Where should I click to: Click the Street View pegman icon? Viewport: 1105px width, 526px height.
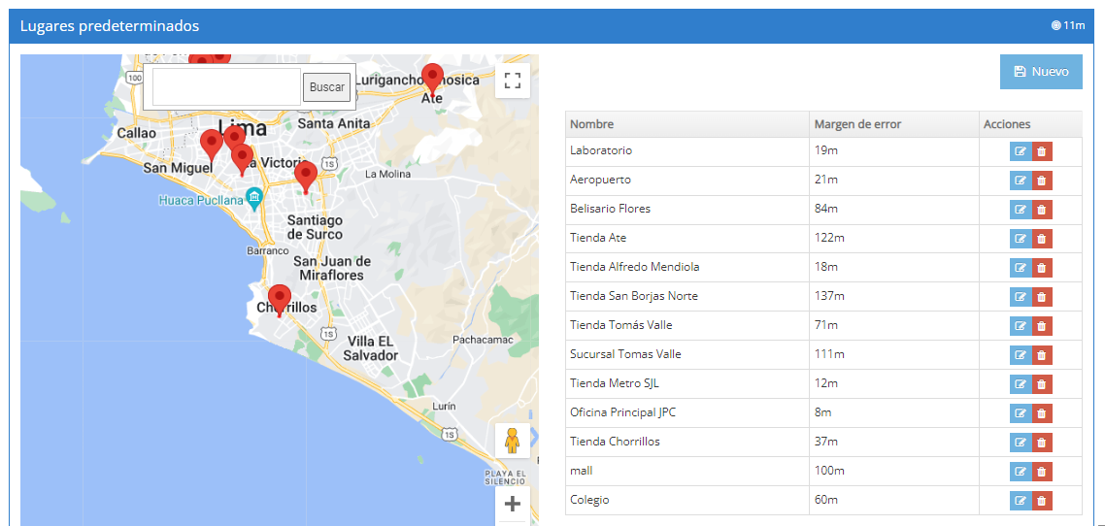click(x=513, y=441)
